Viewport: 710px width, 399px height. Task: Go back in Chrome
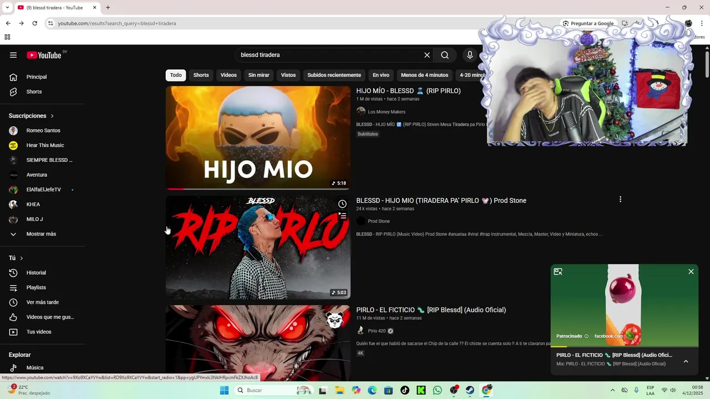pos(8,23)
